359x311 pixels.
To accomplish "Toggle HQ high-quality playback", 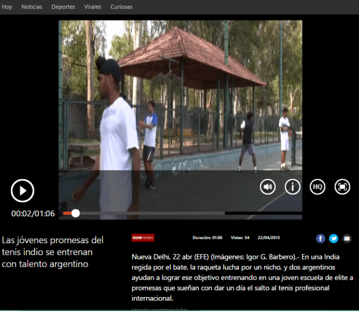I will pyautogui.click(x=317, y=187).
